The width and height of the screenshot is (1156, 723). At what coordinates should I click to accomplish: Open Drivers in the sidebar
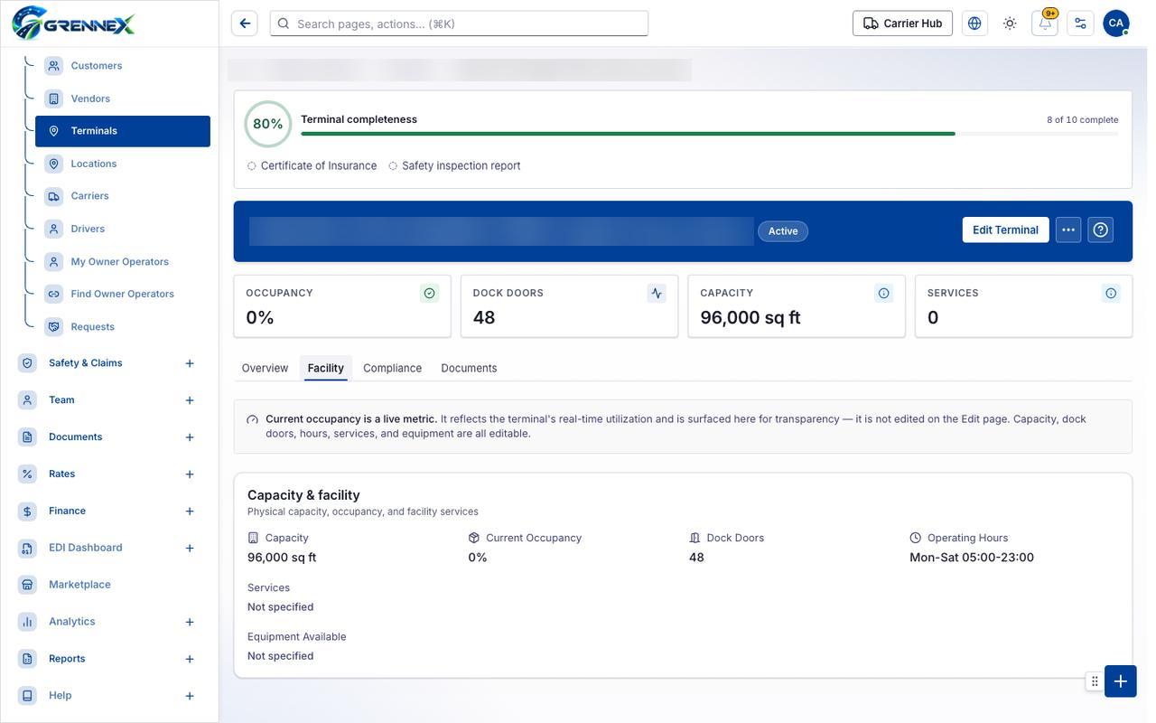point(123,229)
